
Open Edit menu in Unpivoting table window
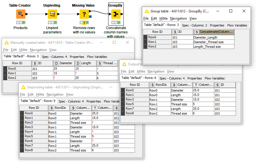pos(30,94)
